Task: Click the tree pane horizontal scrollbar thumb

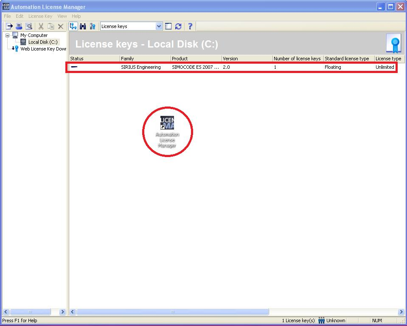Action: coord(30,312)
